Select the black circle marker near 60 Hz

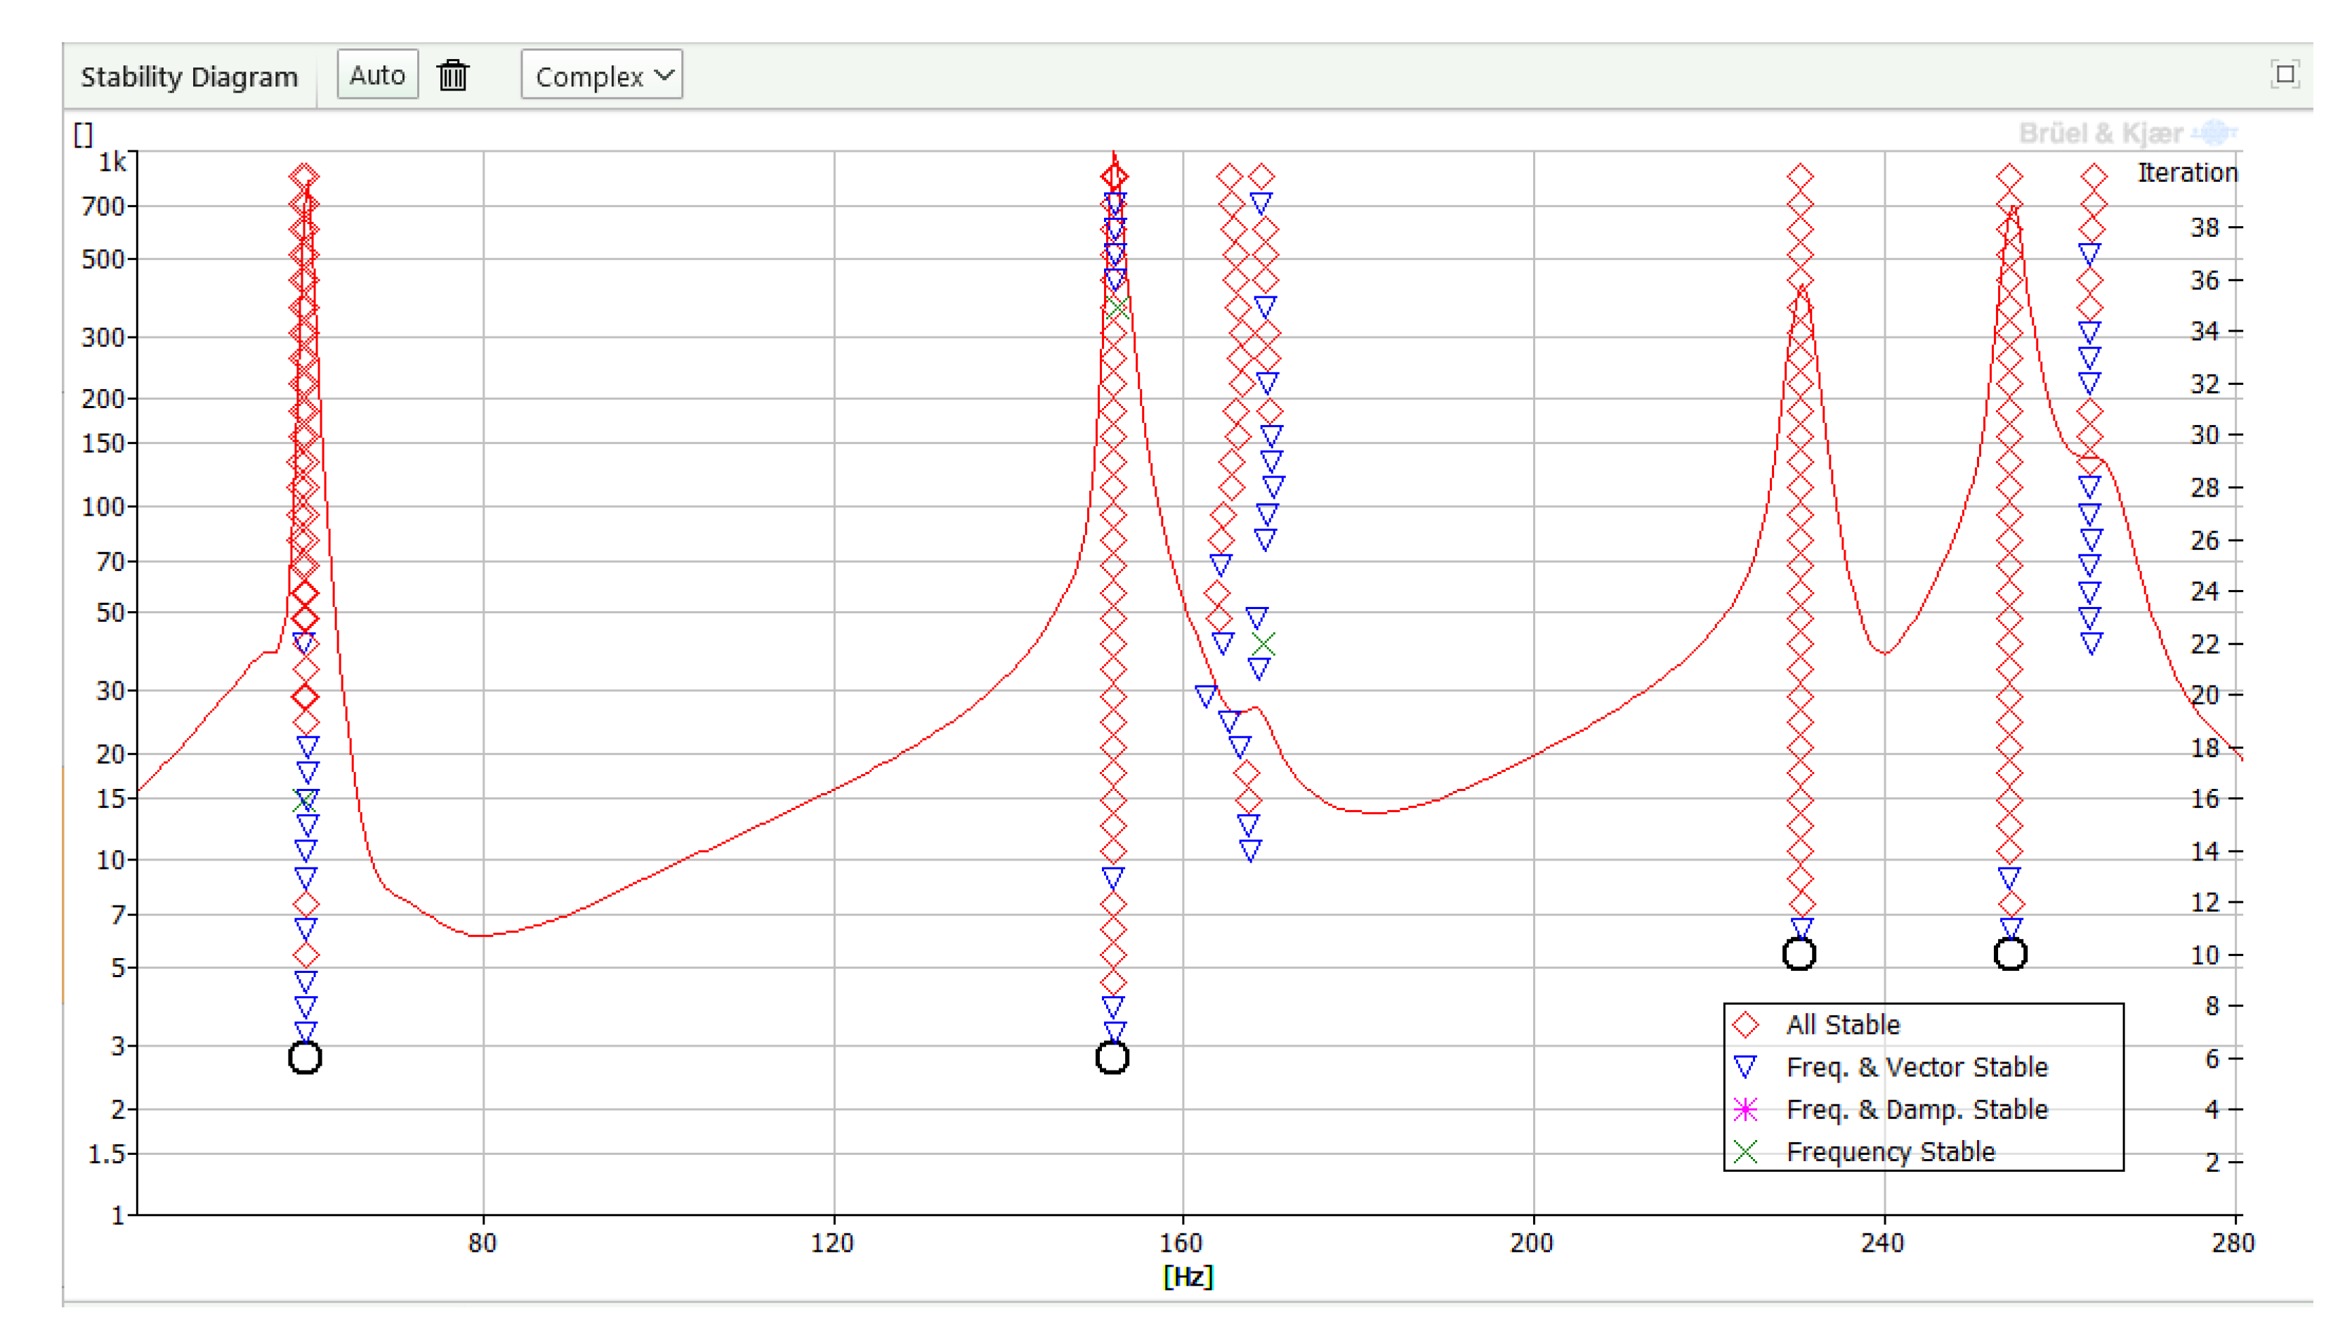point(305,1057)
